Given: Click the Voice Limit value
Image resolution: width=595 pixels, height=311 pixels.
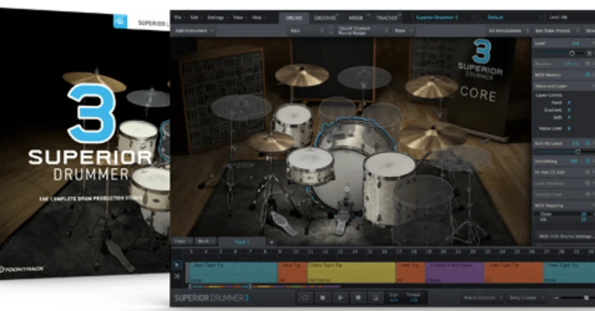Looking at the screenshot, I should click(x=569, y=128).
